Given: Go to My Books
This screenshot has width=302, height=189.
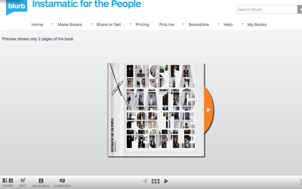Looking at the screenshot, I should (257, 25).
